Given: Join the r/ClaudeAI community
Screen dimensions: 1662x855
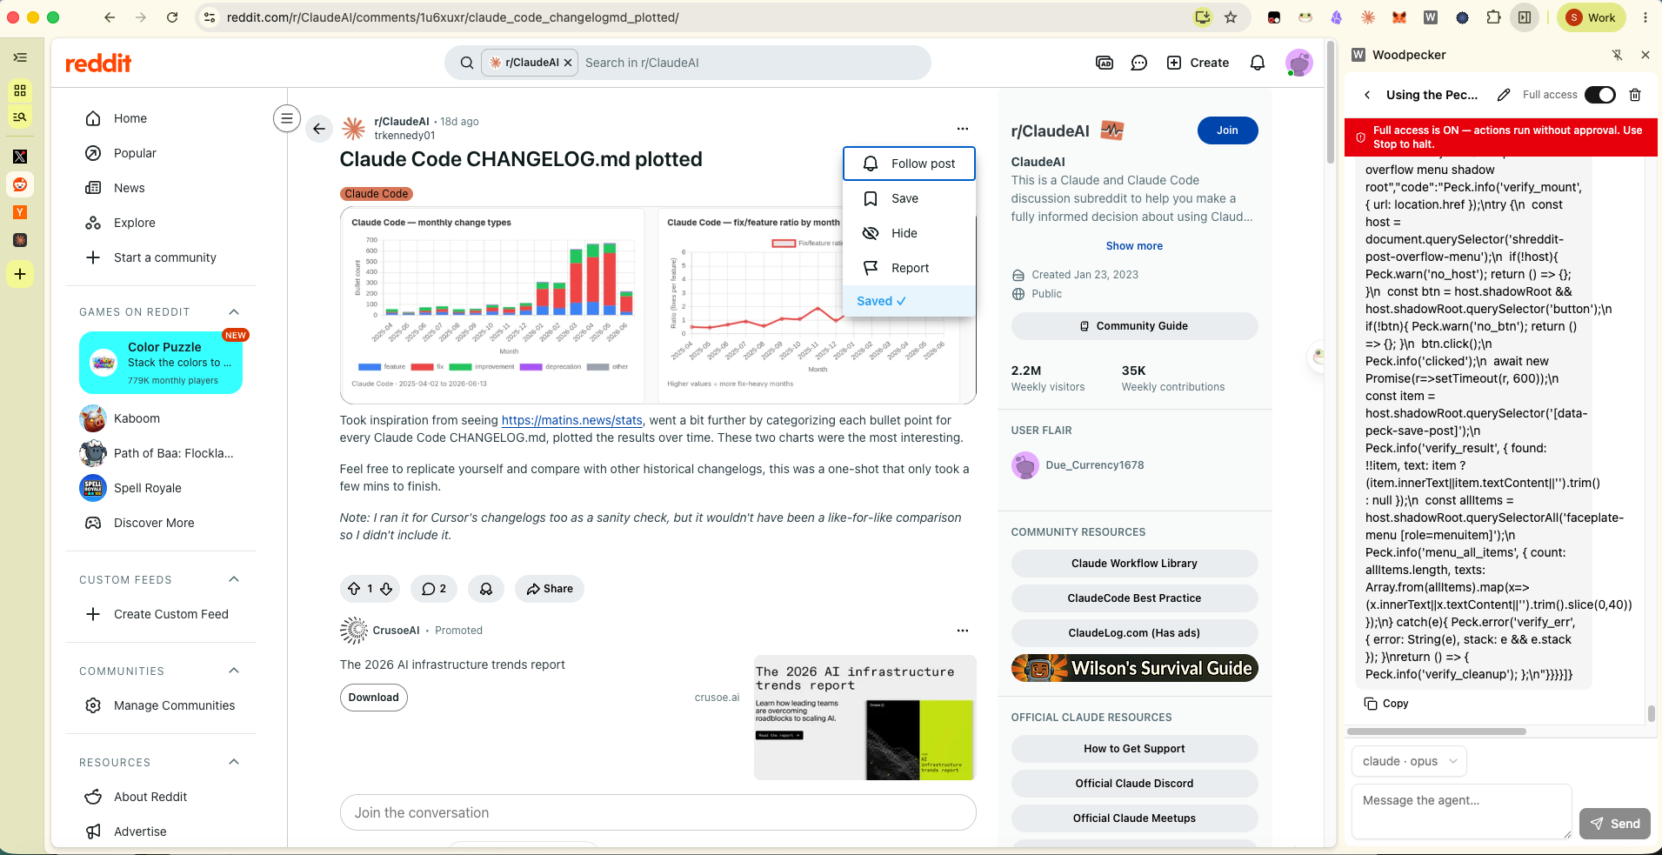Looking at the screenshot, I should pyautogui.click(x=1227, y=130).
